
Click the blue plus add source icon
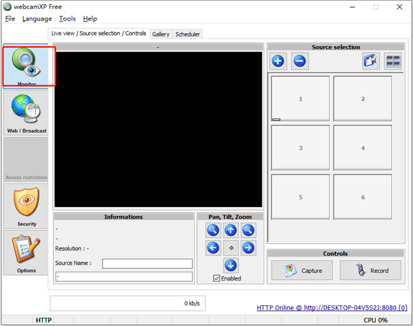point(278,61)
